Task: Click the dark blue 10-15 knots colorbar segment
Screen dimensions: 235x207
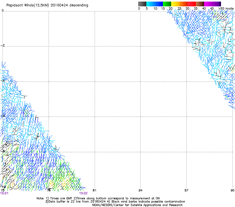Action: pos(159,4)
